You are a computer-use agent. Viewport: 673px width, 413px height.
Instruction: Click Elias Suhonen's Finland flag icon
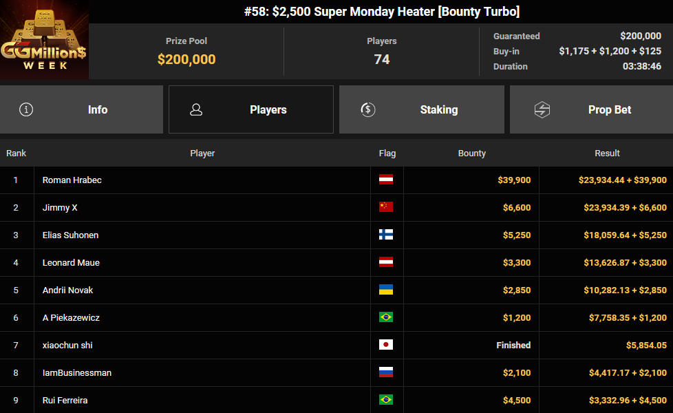point(386,235)
